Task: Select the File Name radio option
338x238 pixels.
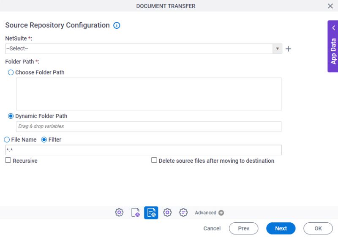Action: coord(7,140)
